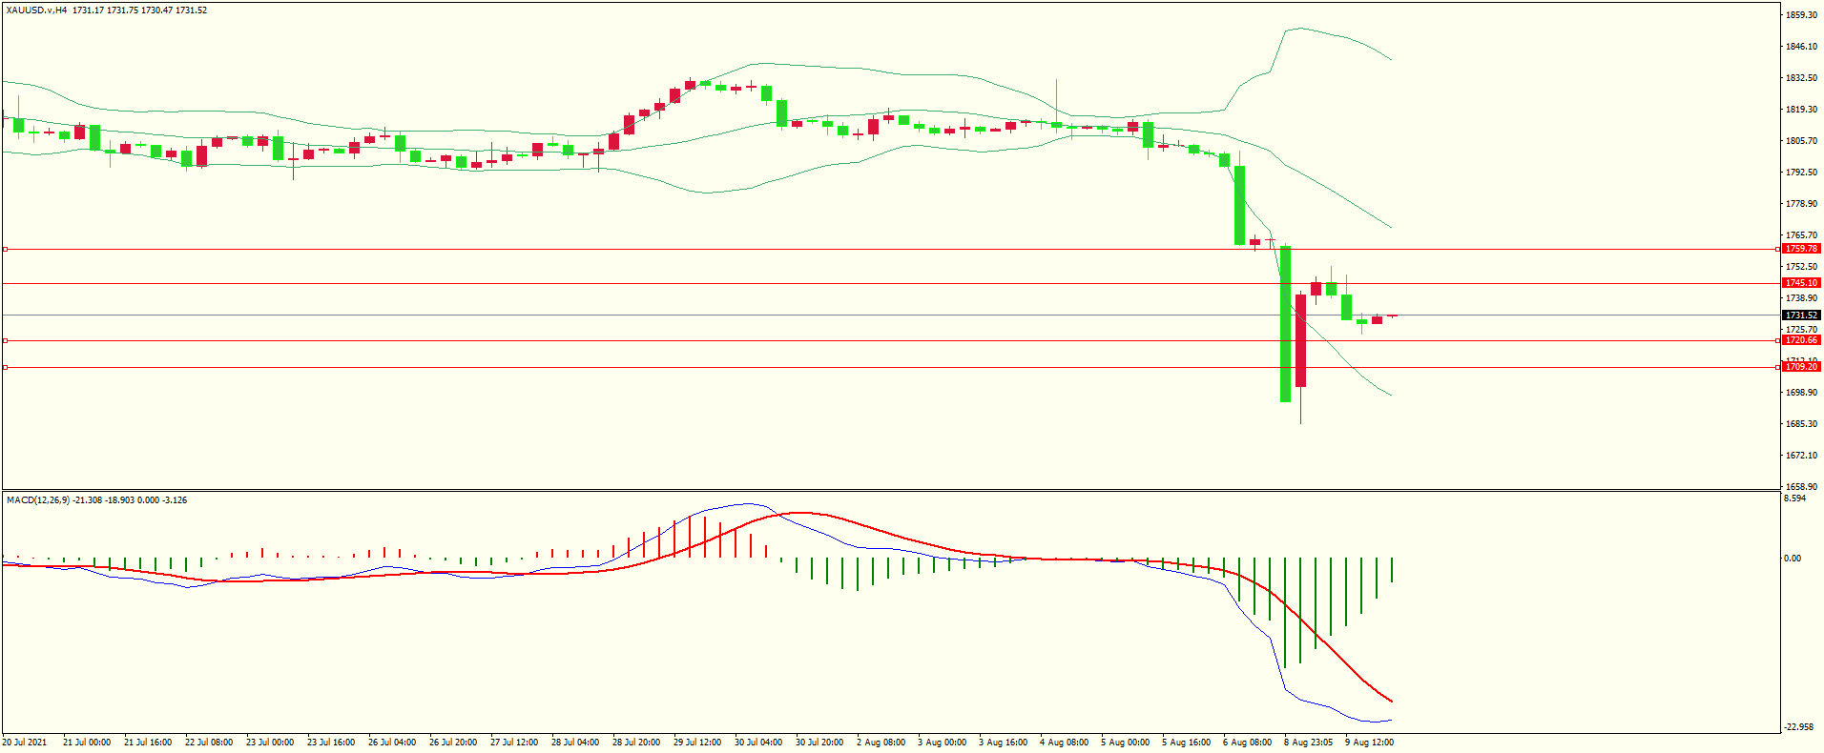
Task: Click the 1859.30 price axis label
Action: [x=1801, y=15]
